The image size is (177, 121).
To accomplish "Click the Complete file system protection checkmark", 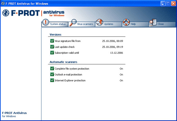I will 52,69.
